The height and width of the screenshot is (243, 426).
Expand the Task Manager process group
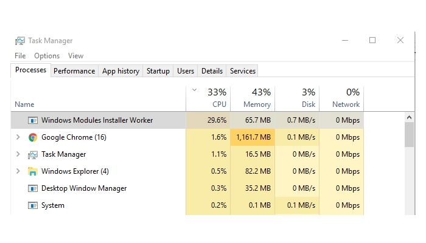point(18,154)
